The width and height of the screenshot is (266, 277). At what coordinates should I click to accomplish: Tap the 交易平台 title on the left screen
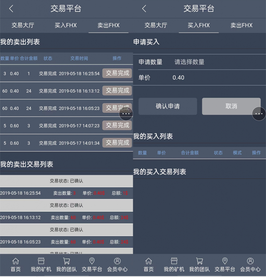66,8
